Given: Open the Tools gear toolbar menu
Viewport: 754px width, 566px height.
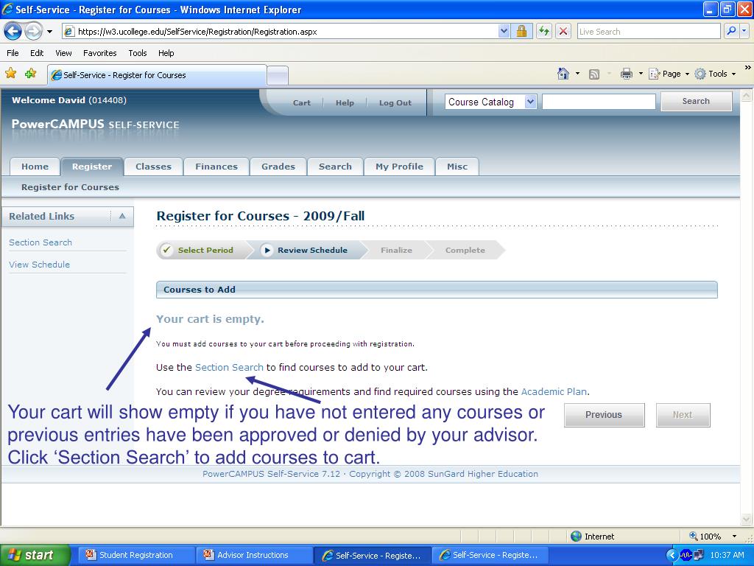Looking at the screenshot, I should [x=716, y=74].
